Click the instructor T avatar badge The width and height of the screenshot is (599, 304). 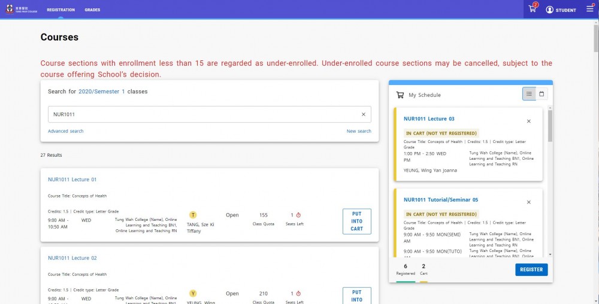(x=193, y=215)
